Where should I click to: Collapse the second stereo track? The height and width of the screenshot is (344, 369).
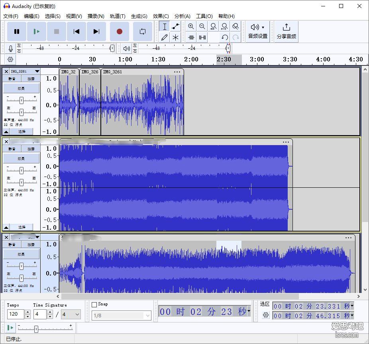tap(6, 227)
